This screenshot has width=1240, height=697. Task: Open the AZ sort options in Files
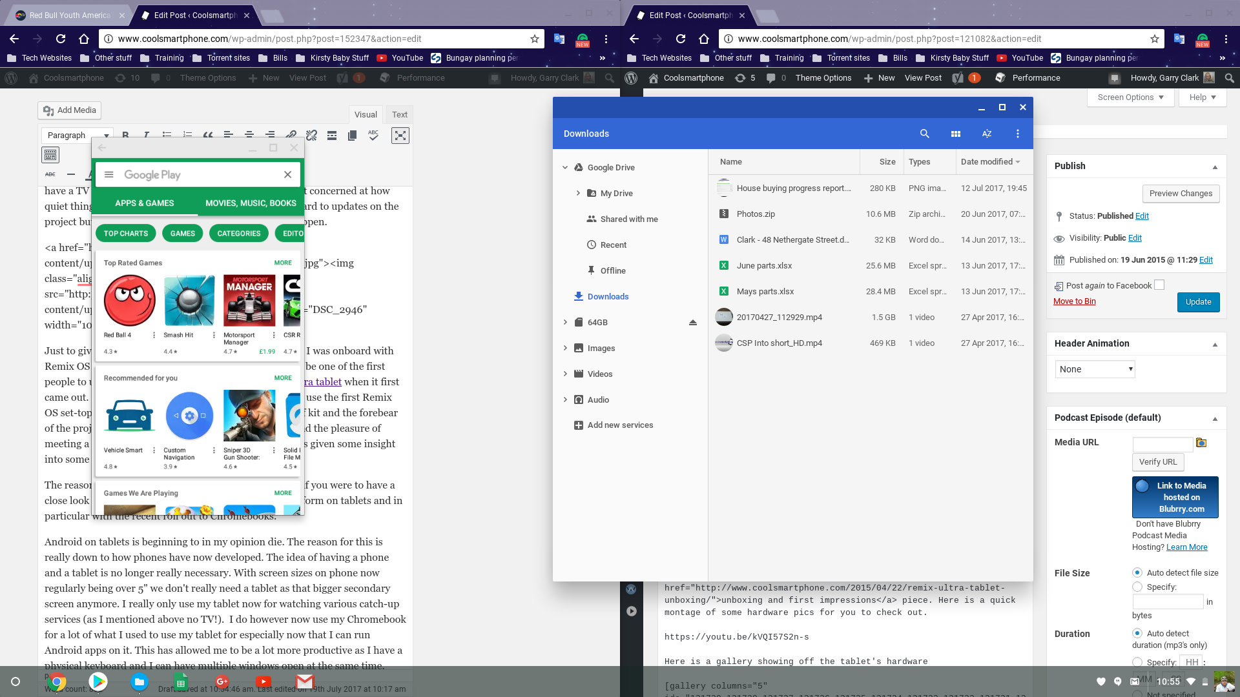[x=987, y=134]
